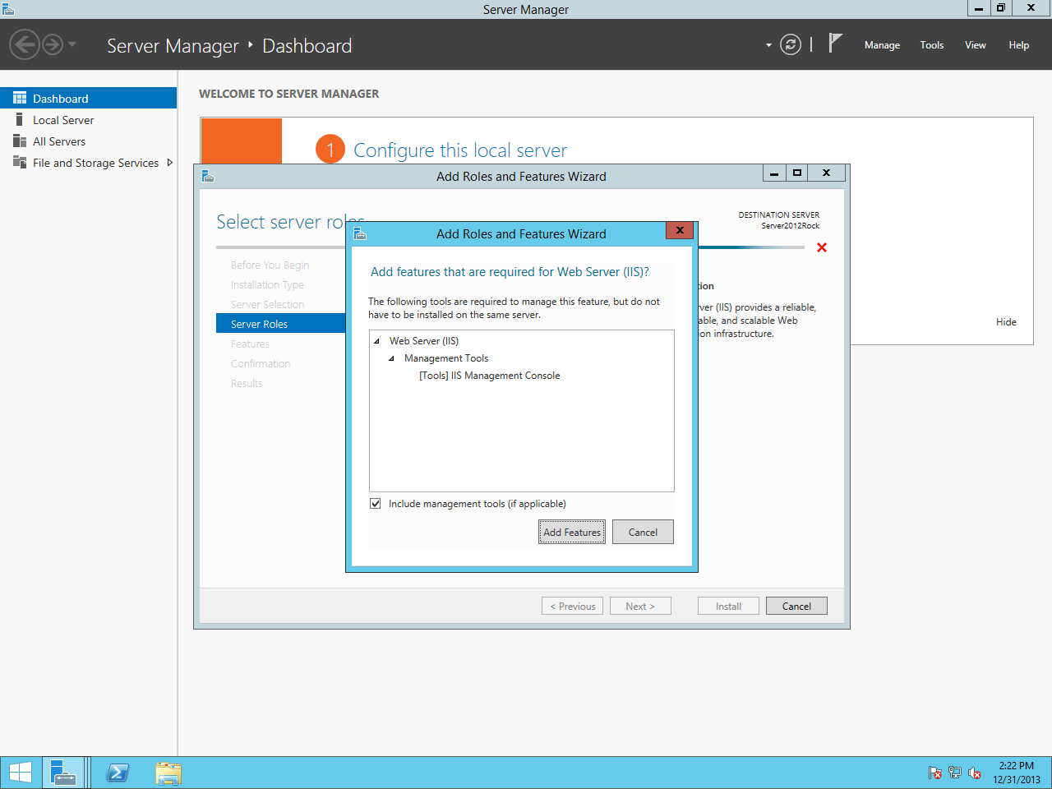Select Confirmation wizard step
The height and width of the screenshot is (789, 1052).
(261, 364)
